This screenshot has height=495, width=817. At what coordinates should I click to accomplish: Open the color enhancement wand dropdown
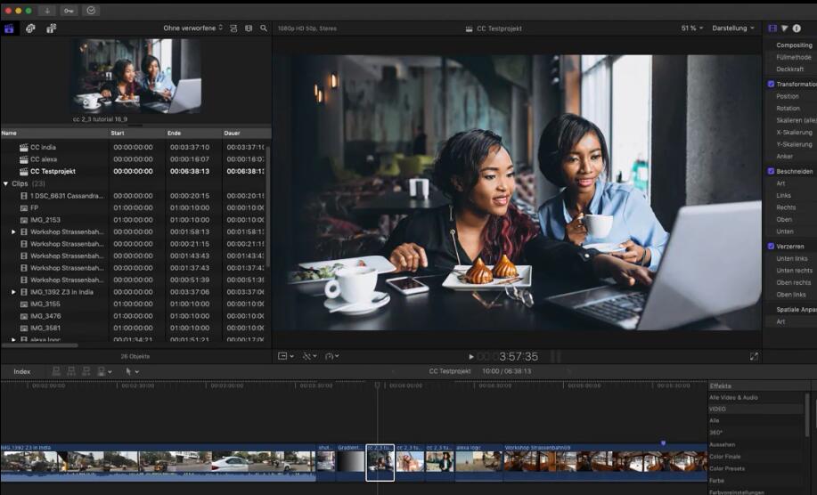coord(309,356)
